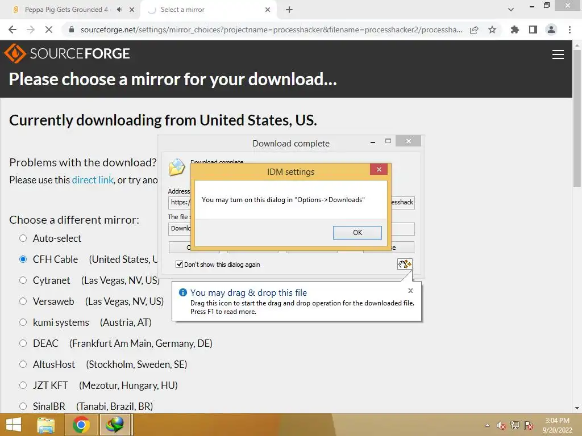Viewport: 582px width, 436px height.
Task: Close the Download complete dialog
Action: pos(408,141)
